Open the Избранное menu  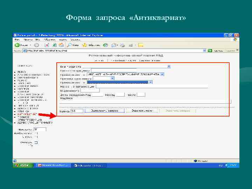pyautogui.click(x=50, y=40)
